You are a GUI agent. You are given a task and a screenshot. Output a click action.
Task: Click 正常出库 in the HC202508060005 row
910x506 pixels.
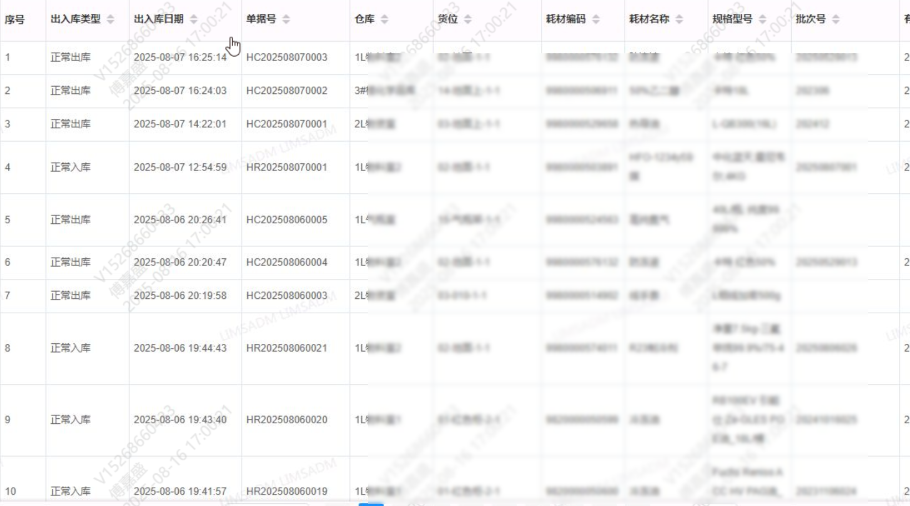click(x=71, y=220)
